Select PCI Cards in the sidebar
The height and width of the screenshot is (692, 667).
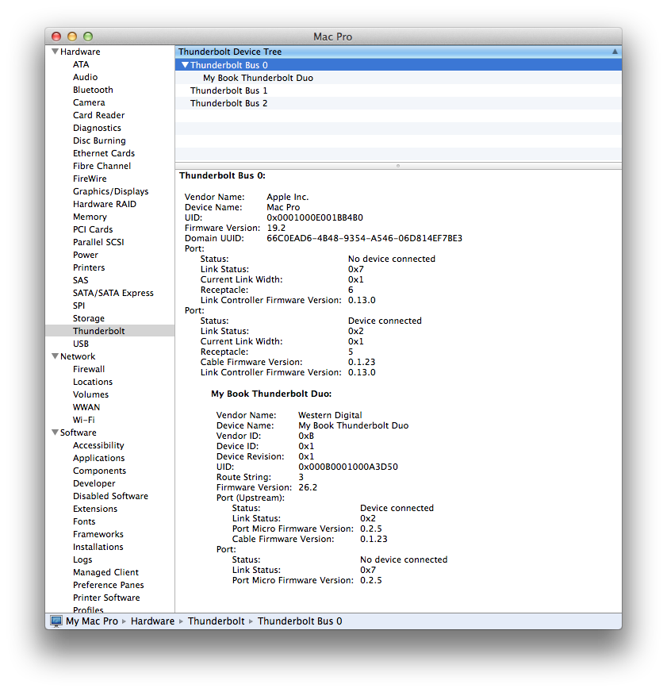pos(93,229)
